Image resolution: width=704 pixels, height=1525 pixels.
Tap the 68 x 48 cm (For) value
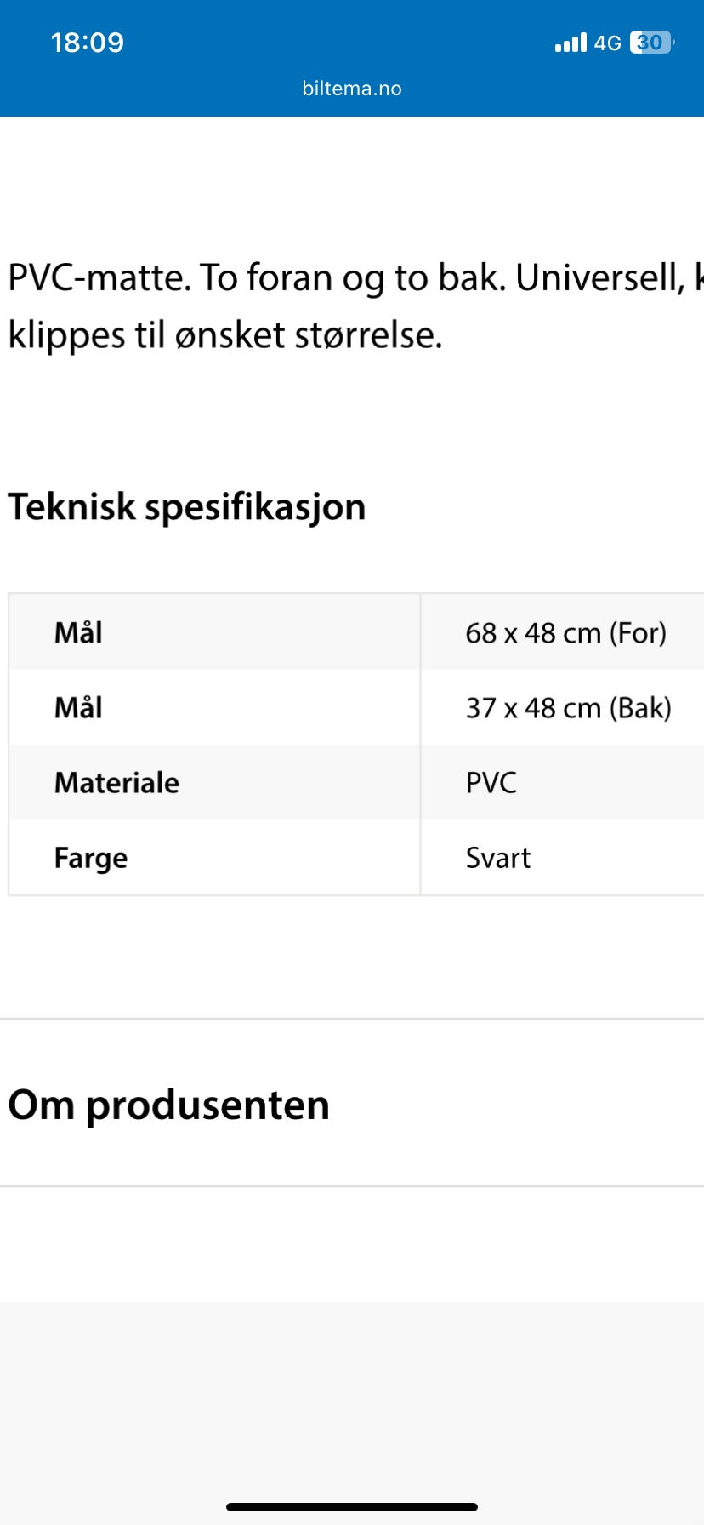click(x=565, y=632)
